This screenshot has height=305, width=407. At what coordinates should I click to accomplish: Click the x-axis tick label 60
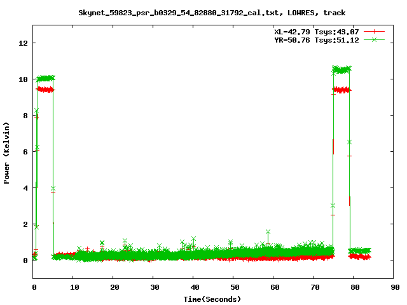click(x=275, y=287)
